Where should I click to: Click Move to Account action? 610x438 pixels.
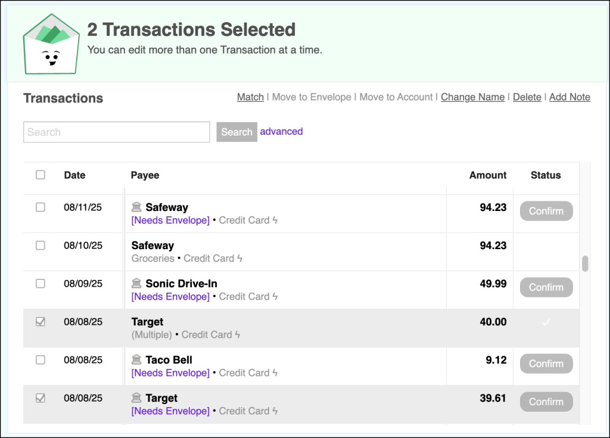point(396,97)
